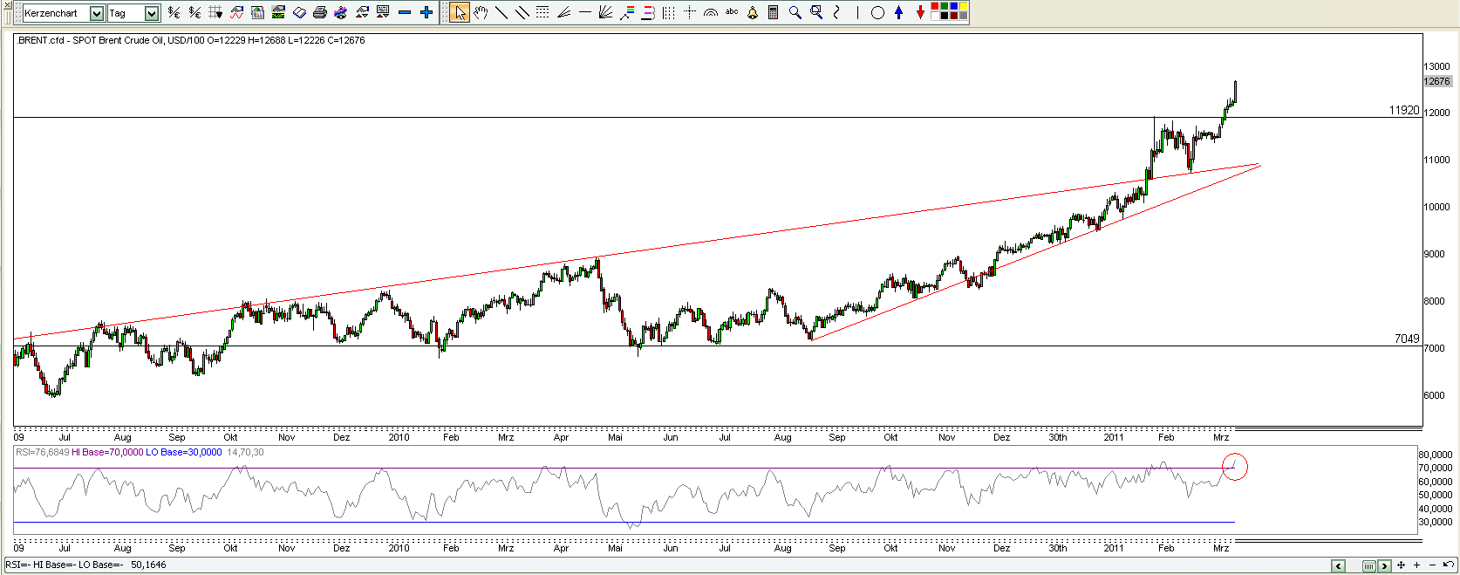Click the BRENT.cfd chart title text
The height and width of the screenshot is (575, 1460).
[x=190, y=40]
